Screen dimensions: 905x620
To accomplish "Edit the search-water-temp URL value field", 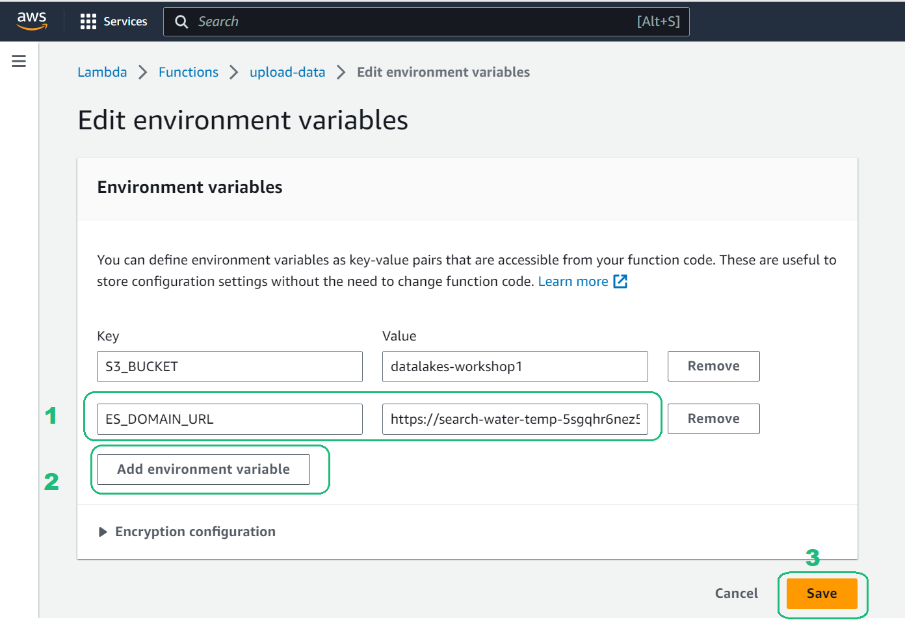I will (515, 419).
